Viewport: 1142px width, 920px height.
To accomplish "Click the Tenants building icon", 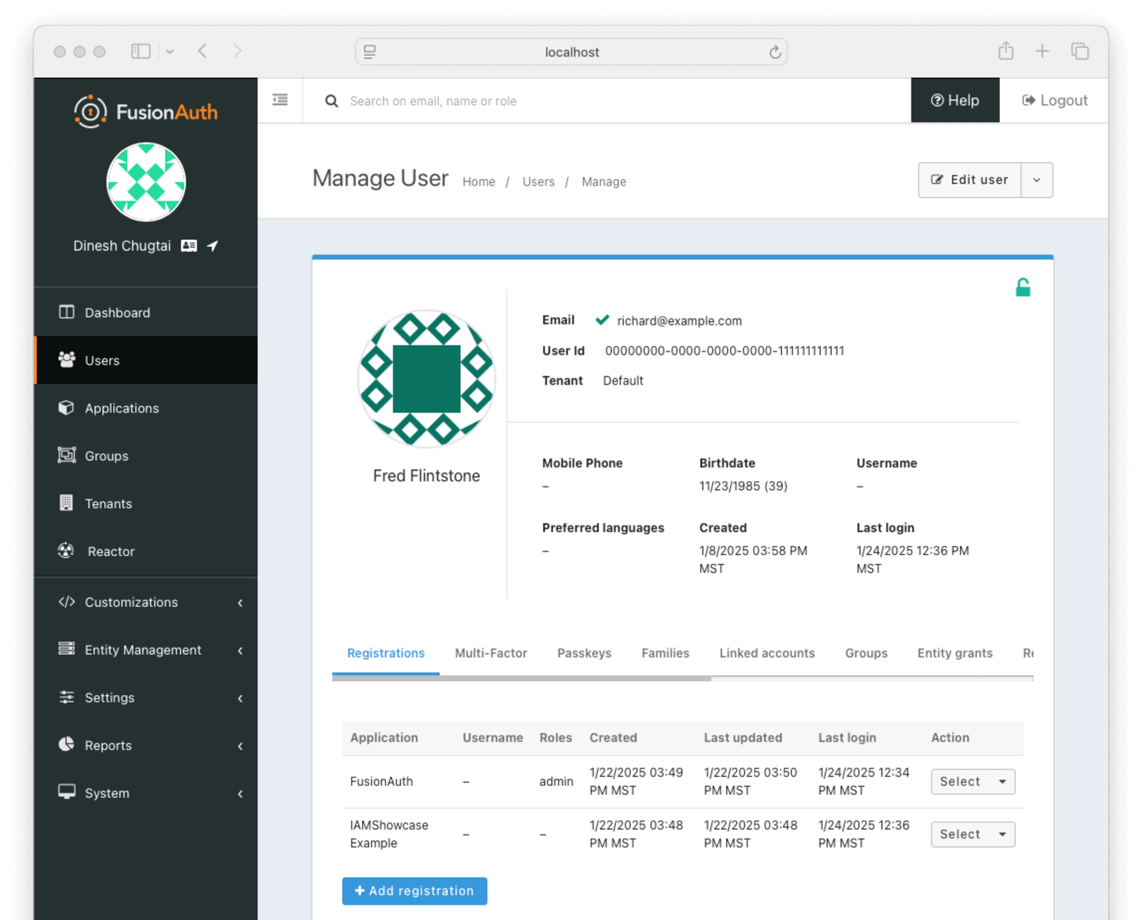I will point(66,503).
